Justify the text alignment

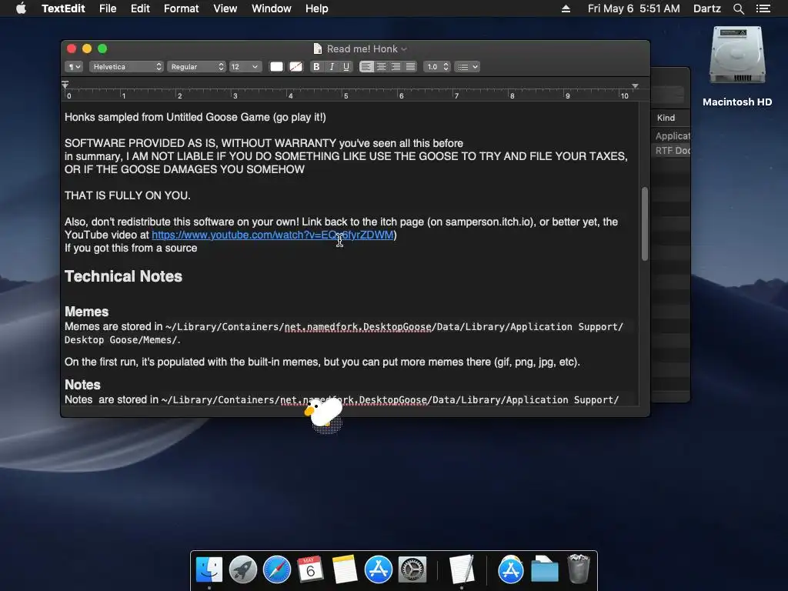[411, 66]
